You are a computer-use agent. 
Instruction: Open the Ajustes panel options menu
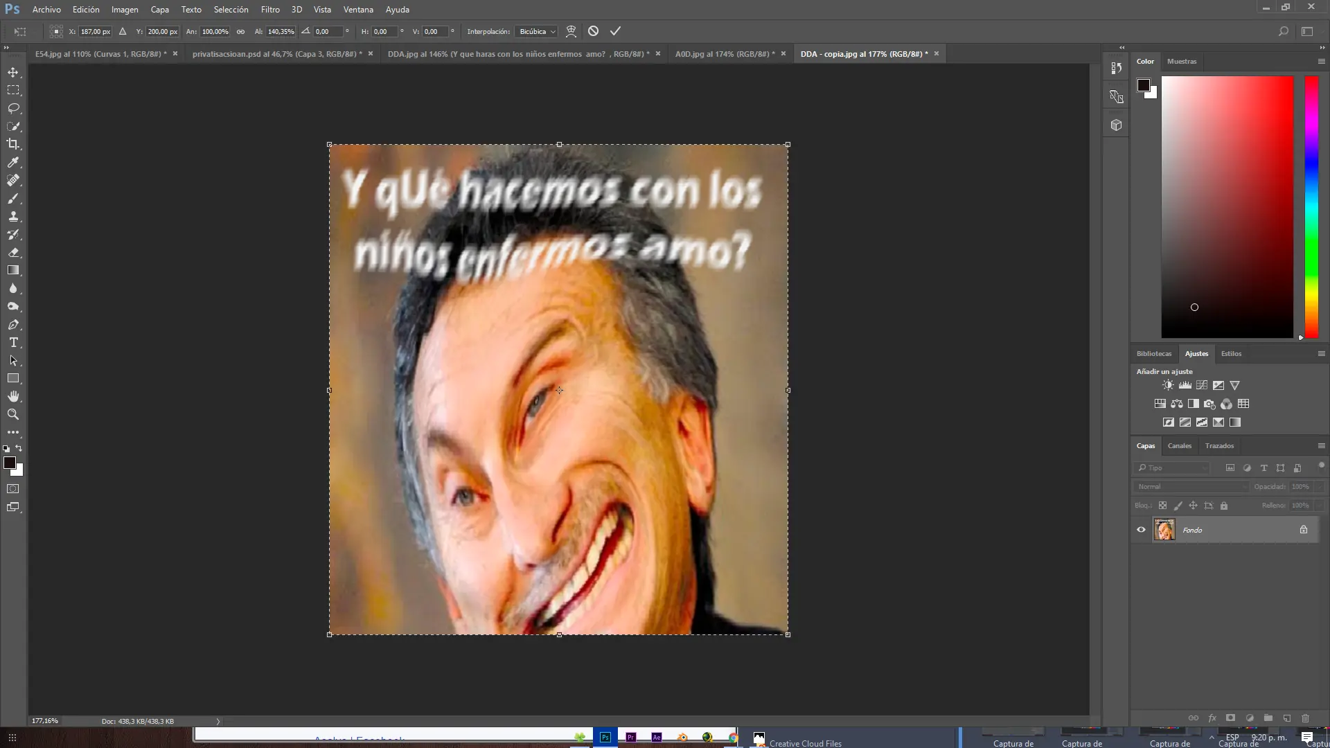pos(1321,354)
